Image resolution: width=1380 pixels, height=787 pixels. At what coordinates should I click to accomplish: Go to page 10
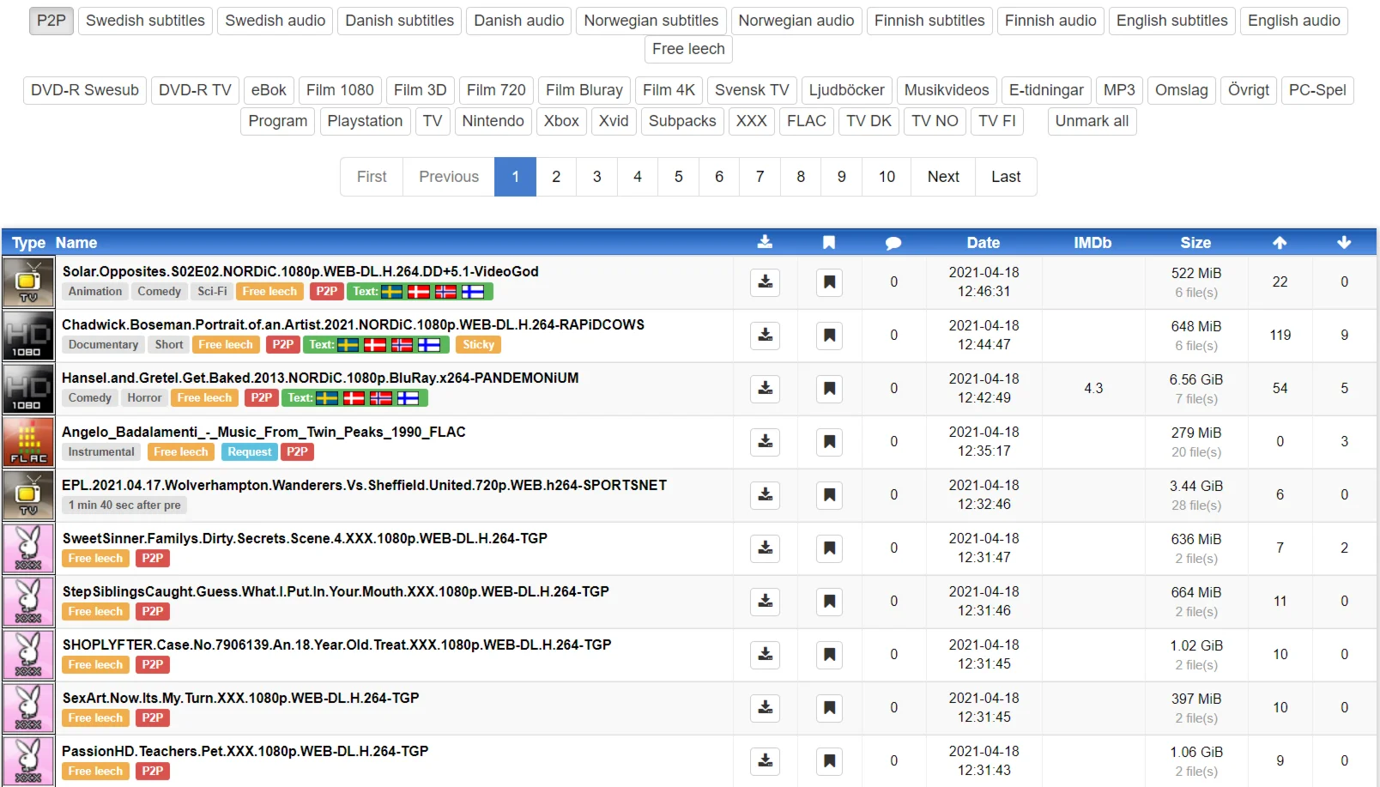point(887,177)
